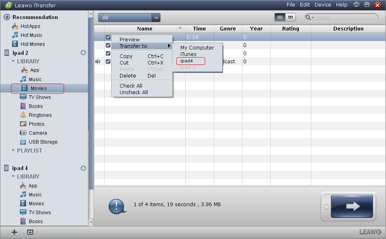Select Movies under ipad 4 library
The image size is (386, 239).
32,204
